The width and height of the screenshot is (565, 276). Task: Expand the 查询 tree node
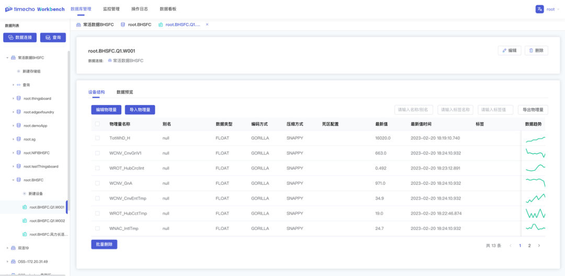13,85
